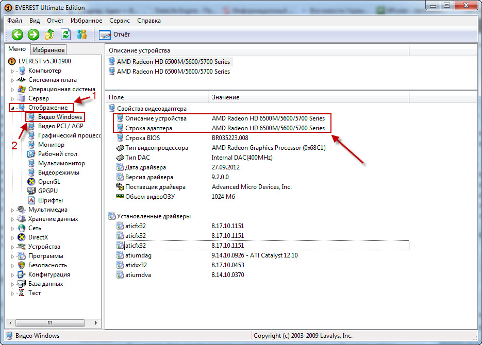
Task: Select the Отображение display node
Action: click(x=48, y=108)
